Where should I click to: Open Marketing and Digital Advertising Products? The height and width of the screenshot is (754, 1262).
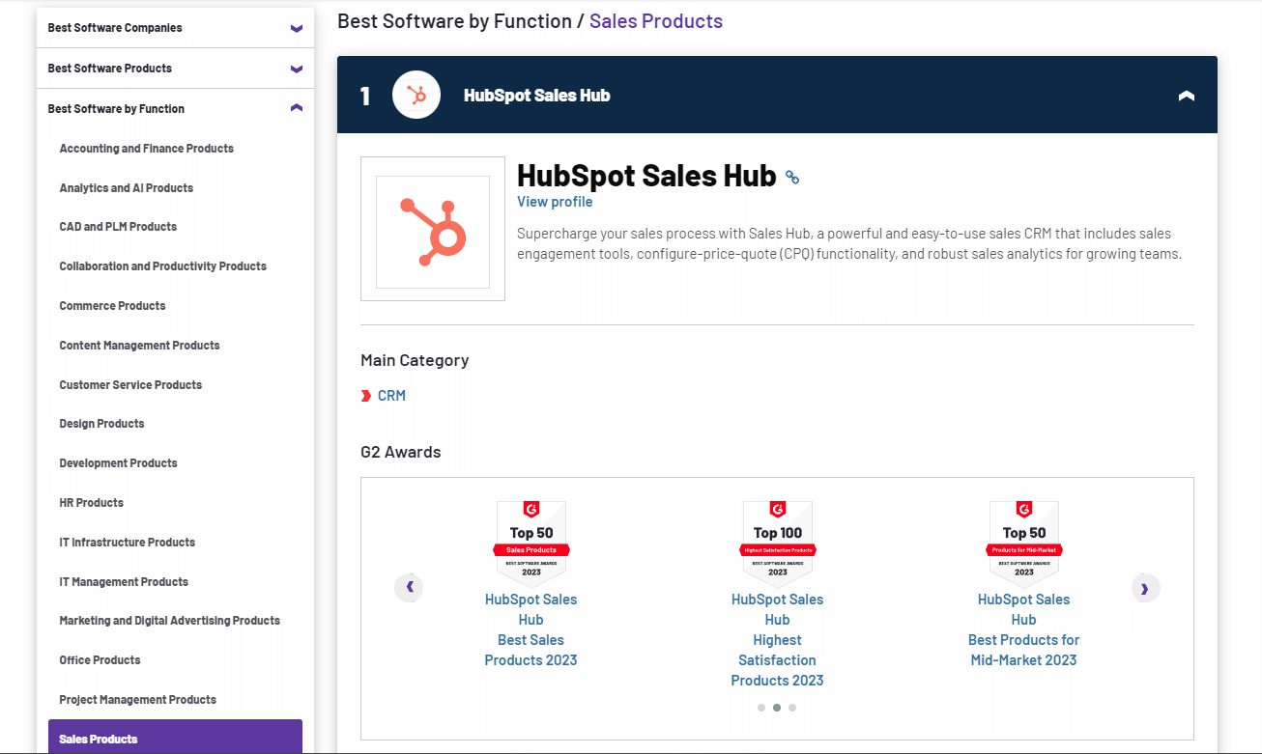(170, 621)
